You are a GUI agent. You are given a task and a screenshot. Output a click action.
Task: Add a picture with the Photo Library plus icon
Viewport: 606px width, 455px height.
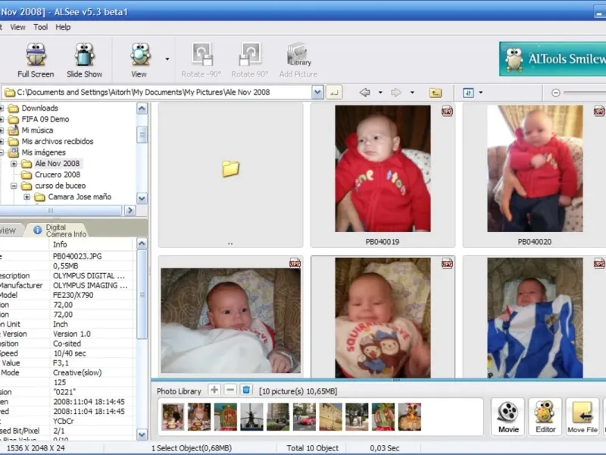pyautogui.click(x=214, y=390)
